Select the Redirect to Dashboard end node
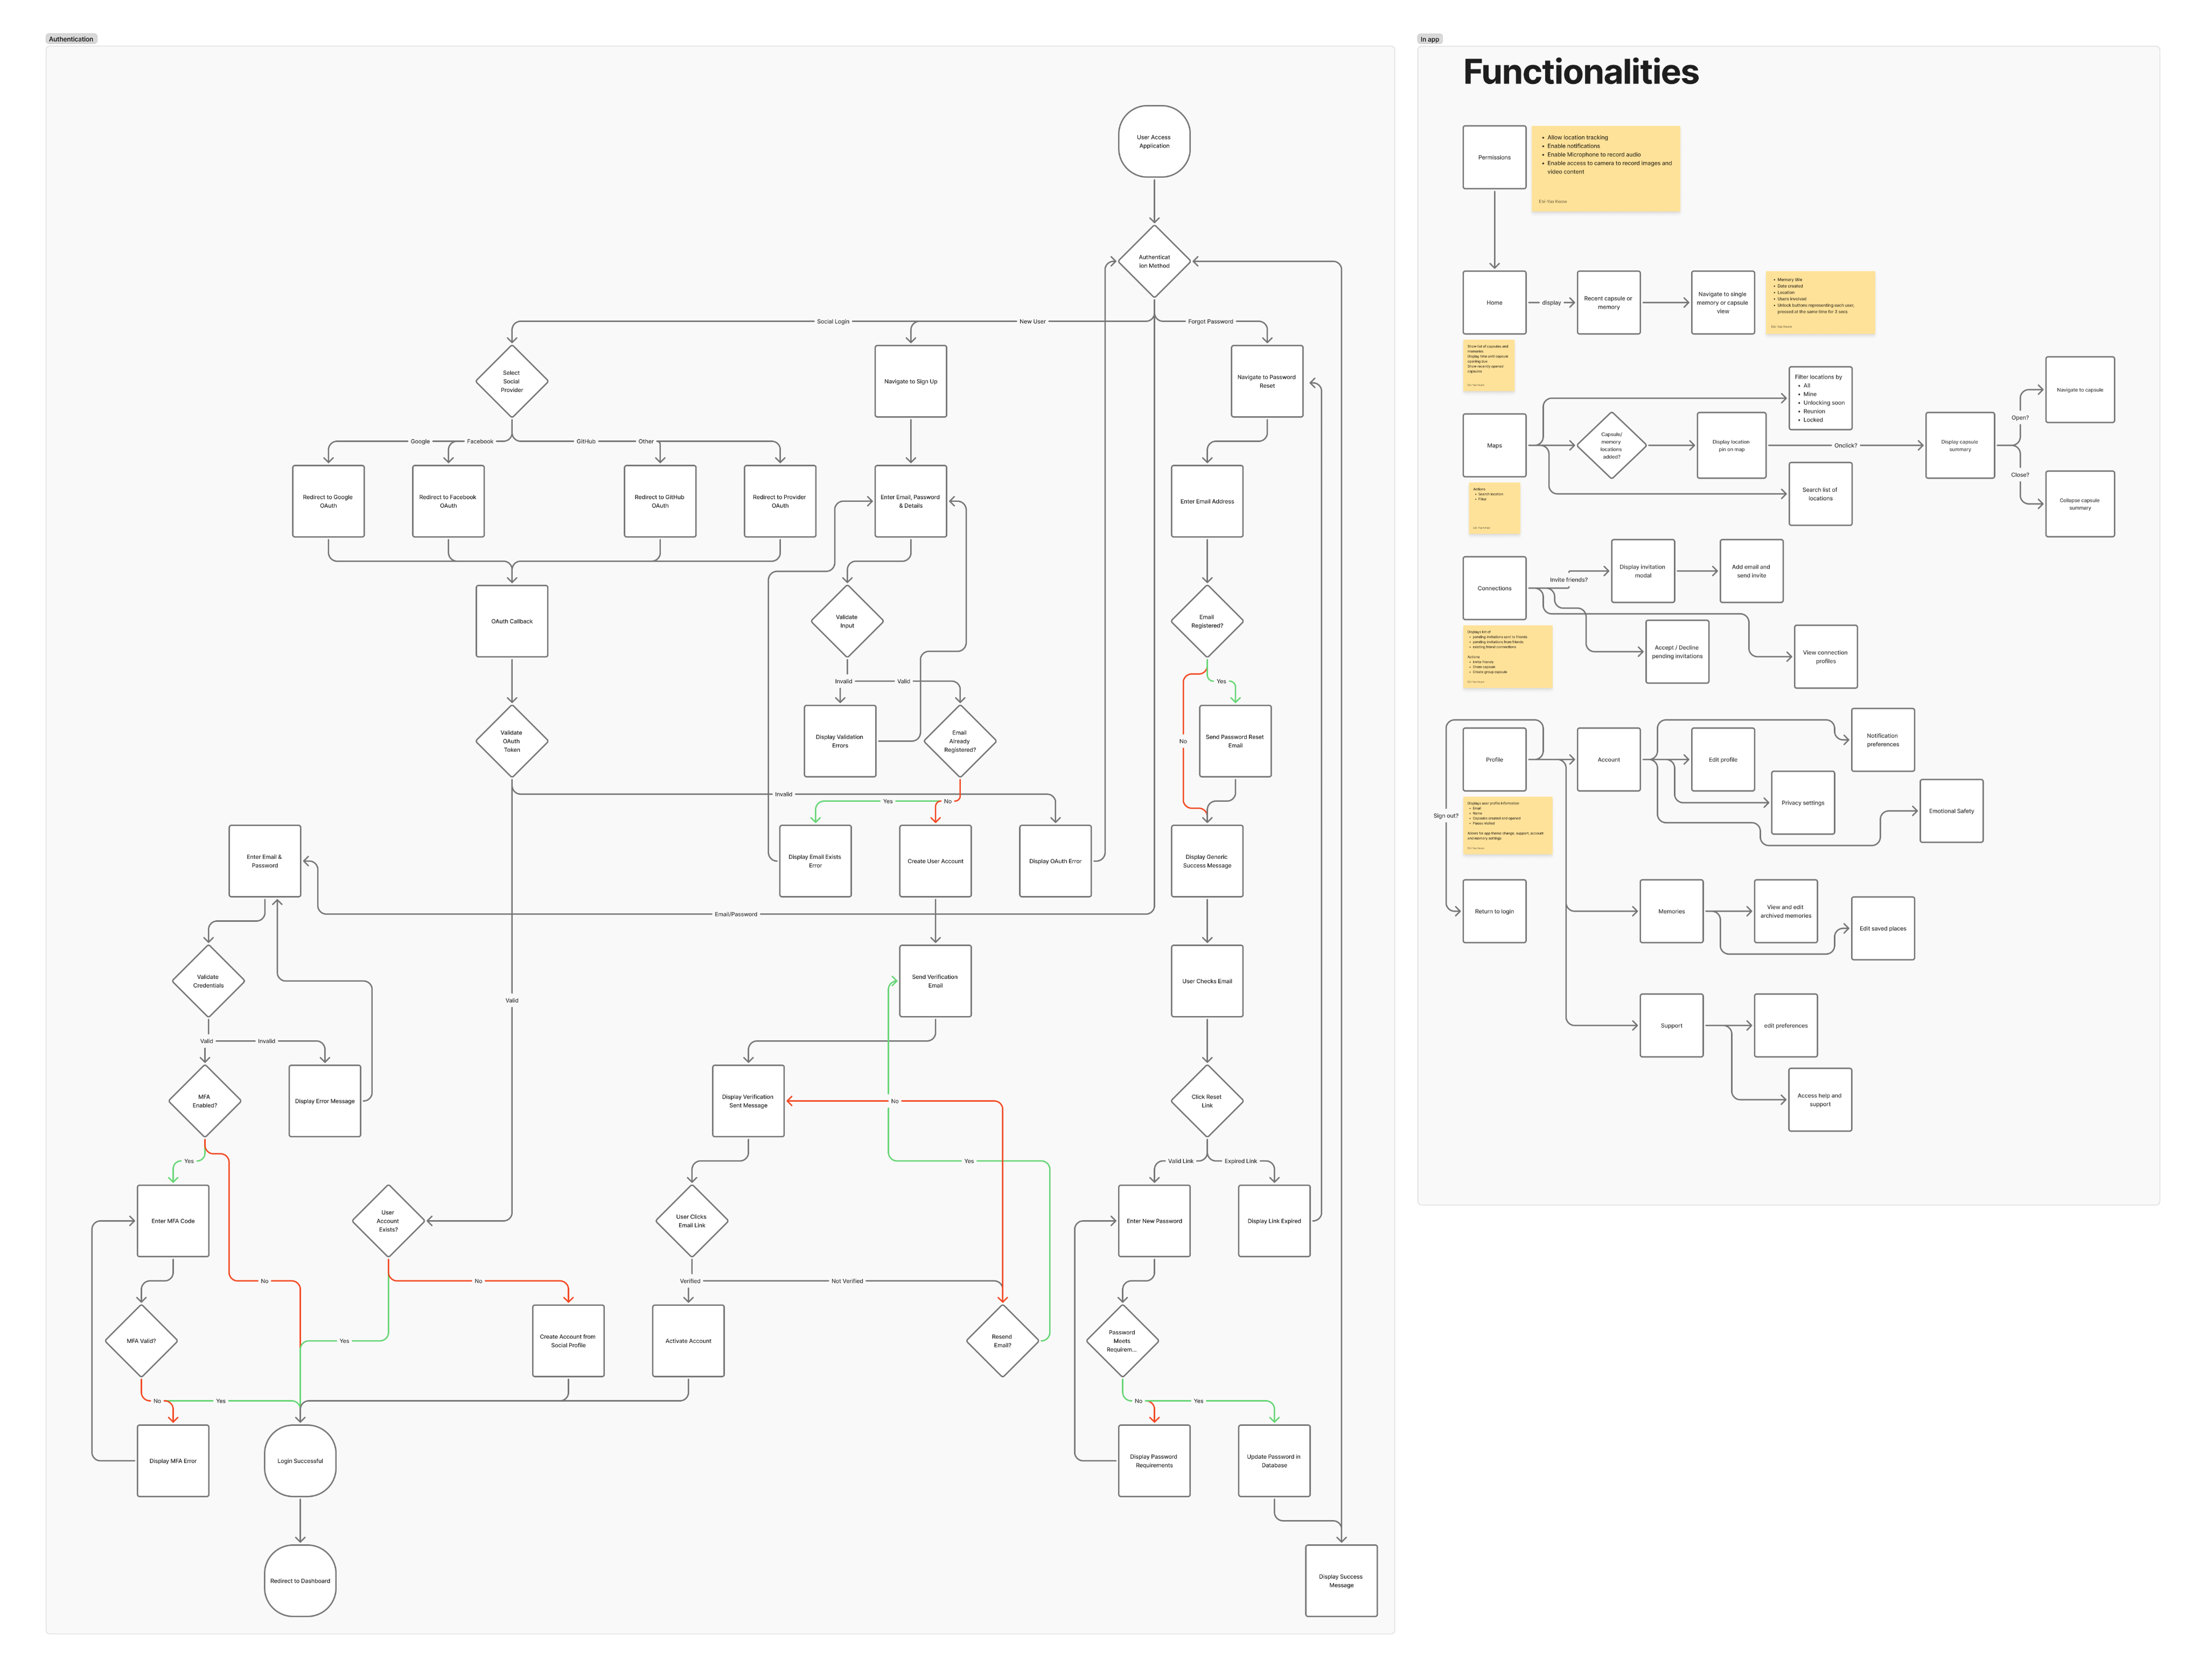The image size is (2206, 1680). click(300, 1581)
